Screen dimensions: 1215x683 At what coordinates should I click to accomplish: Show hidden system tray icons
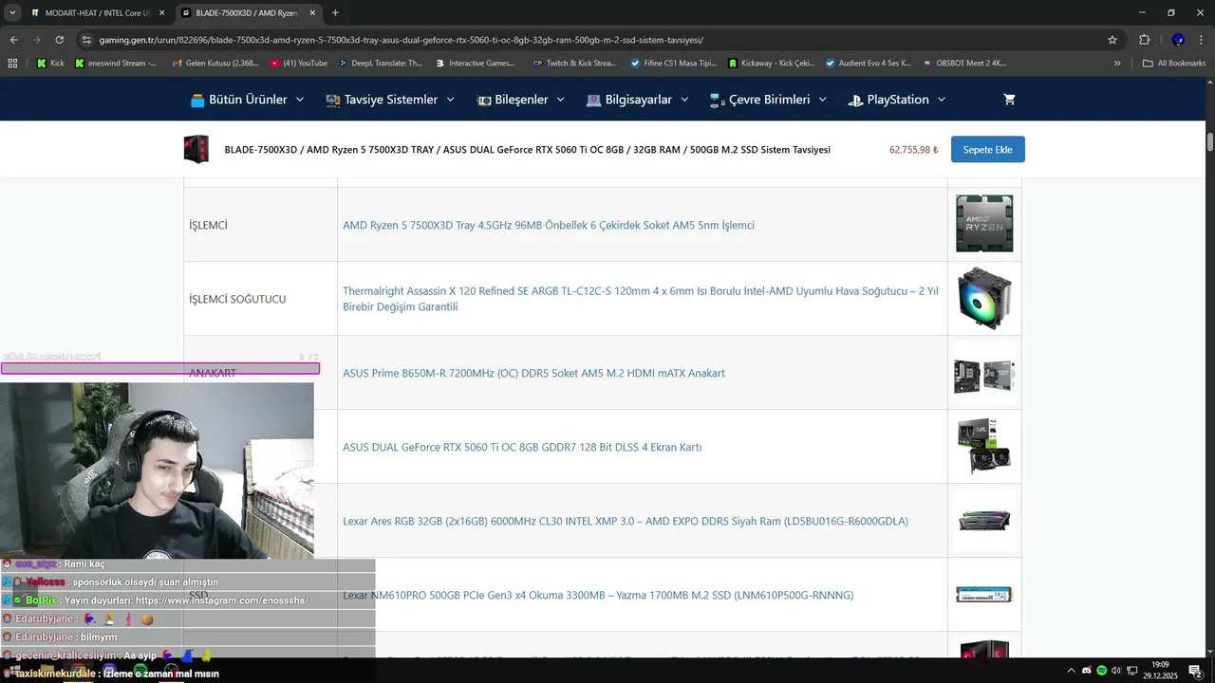pos(1071,670)
